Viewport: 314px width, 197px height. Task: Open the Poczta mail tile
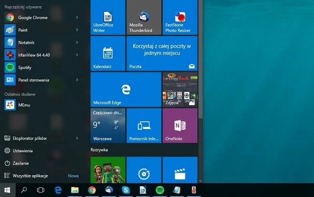[x=162, y=53]
